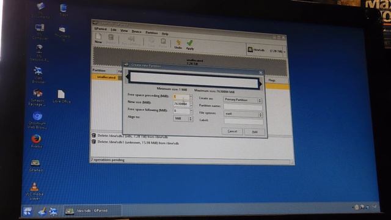Click the Label text field
The width and height of the screenshot is (391, 220).
click(x=244, y=121)
